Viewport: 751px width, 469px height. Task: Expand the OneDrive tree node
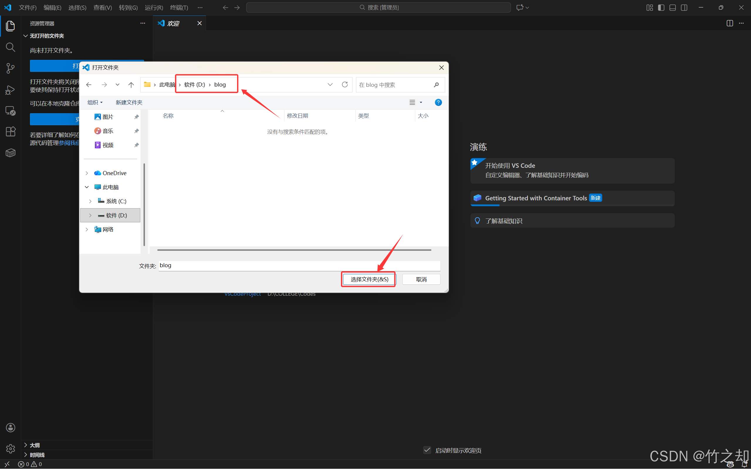point(87,173)
